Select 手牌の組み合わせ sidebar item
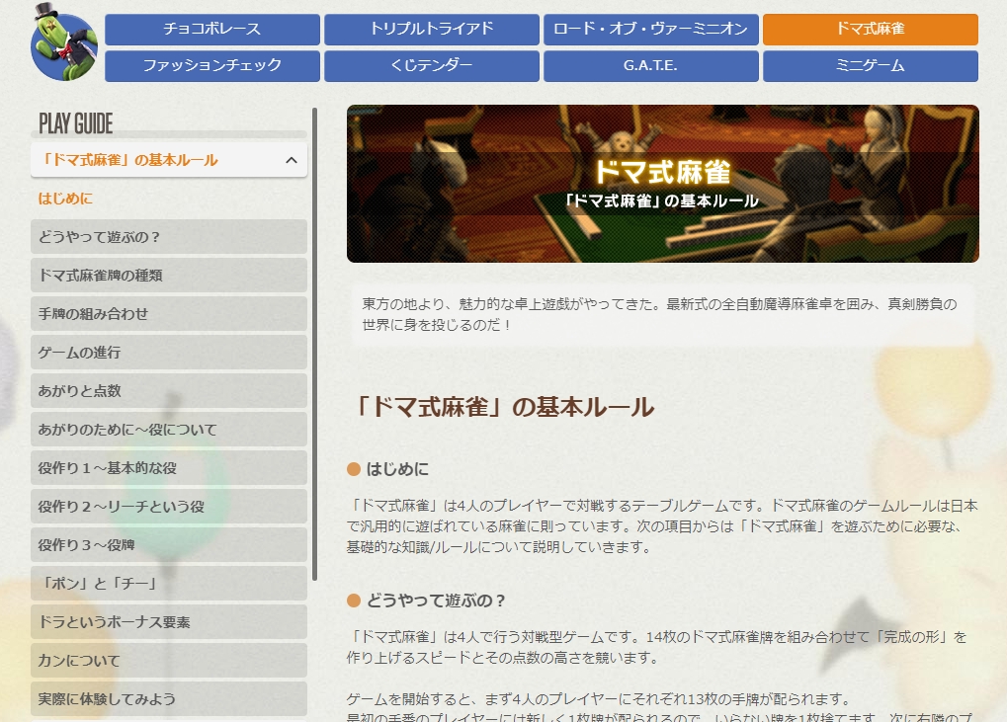 (169, 314)
